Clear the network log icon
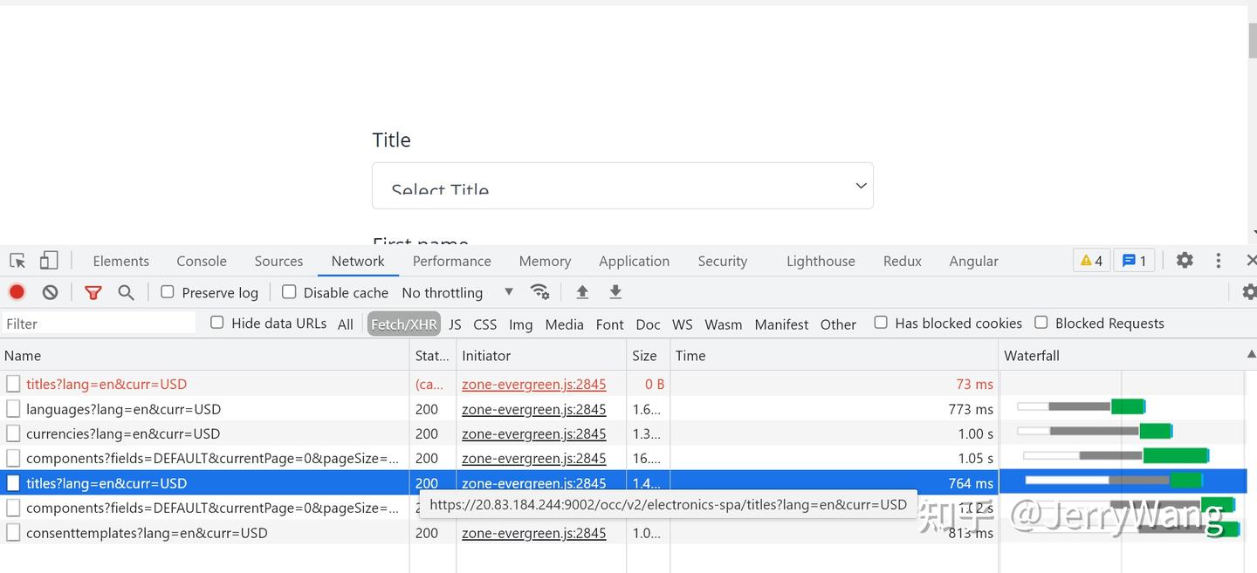1257x573 pixels. tap(50, 292)
